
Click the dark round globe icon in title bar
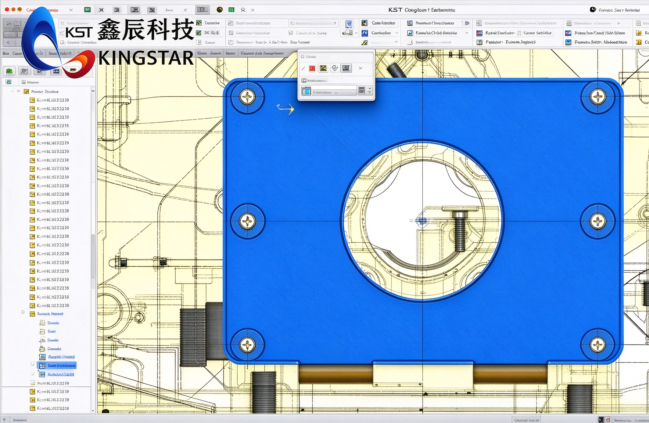click(x=219, y=10)
